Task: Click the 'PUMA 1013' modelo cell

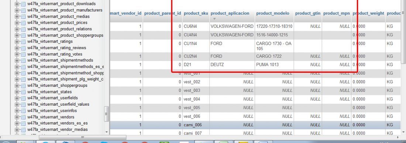Action: [274, 65]
